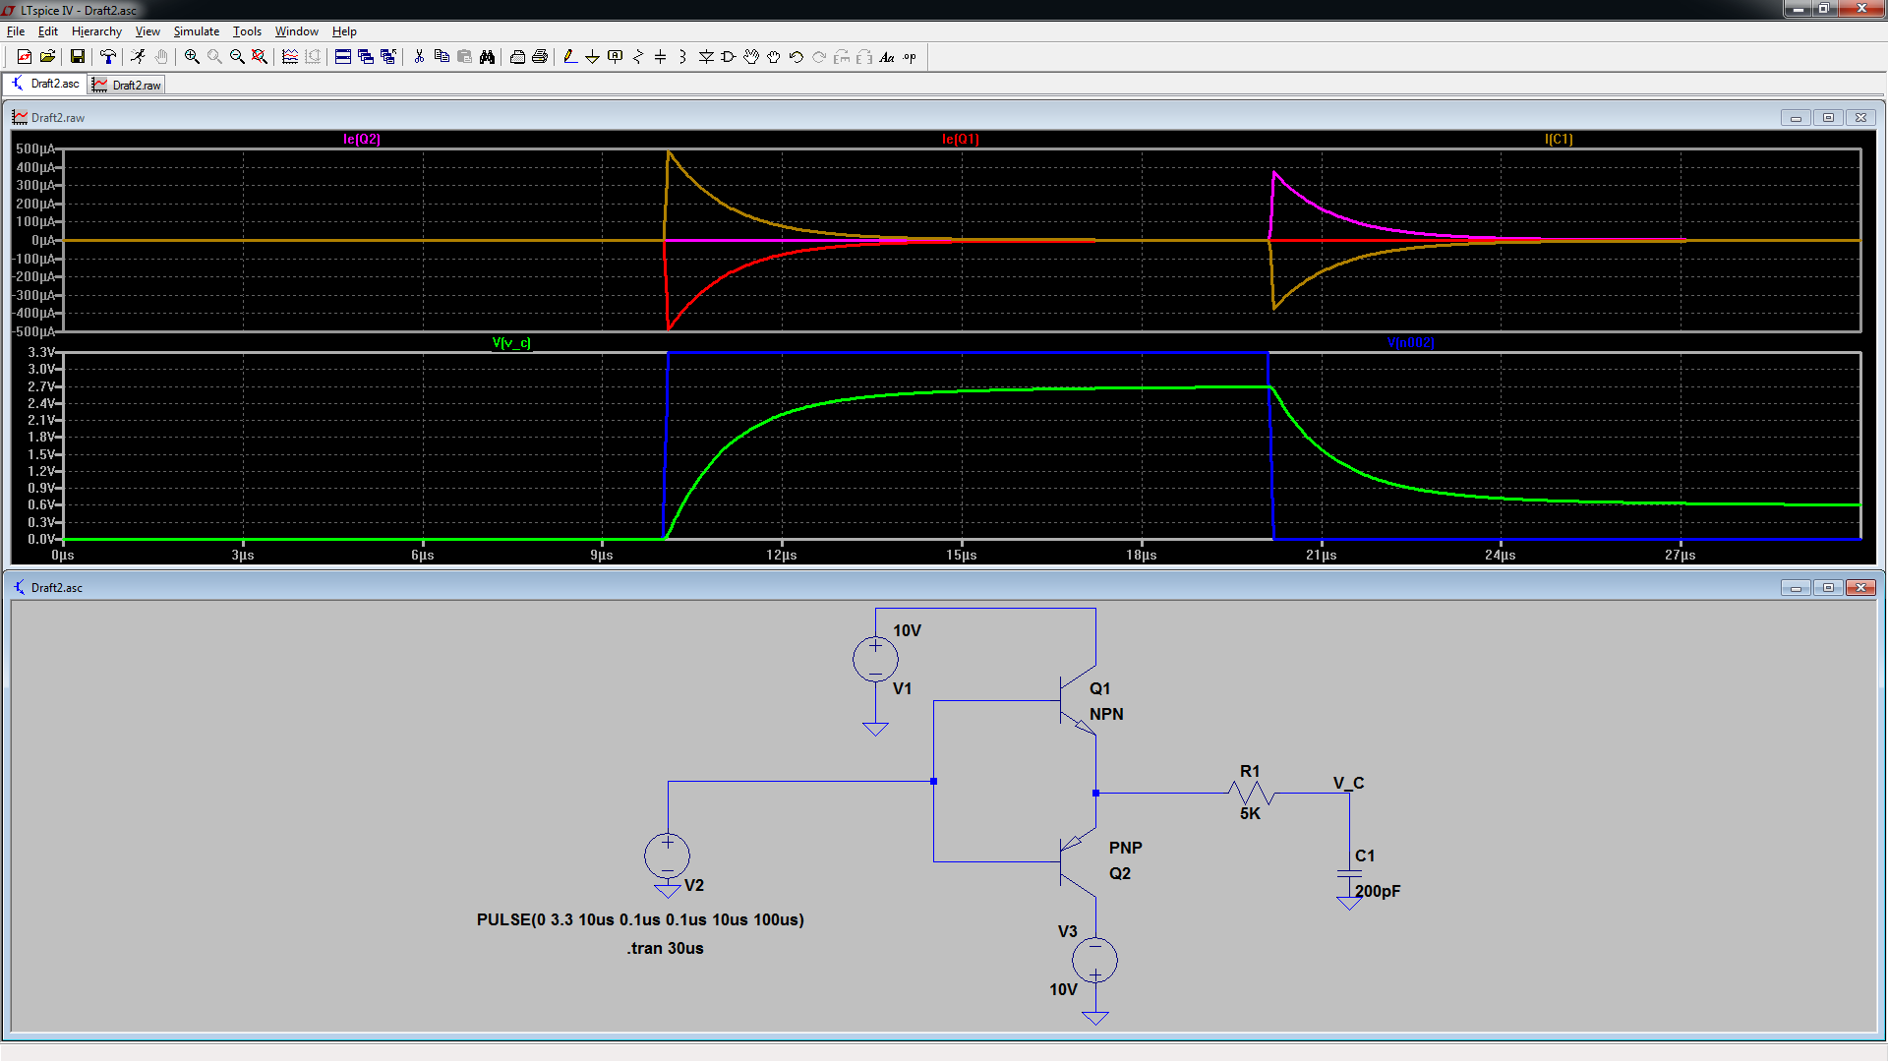1888x1062 pixels.
Task: Click the Cut scissors icon
Action: 419,57
